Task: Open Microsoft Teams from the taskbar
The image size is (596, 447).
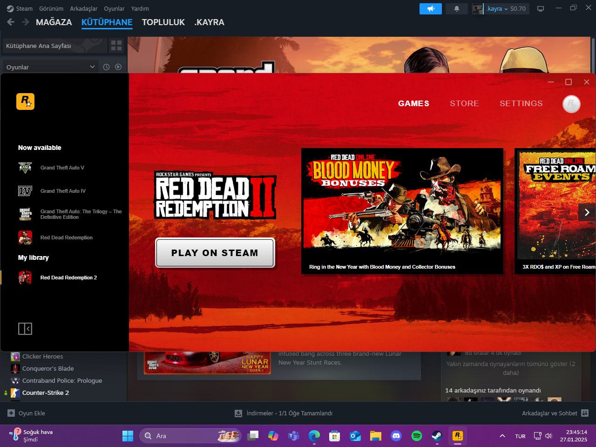Action: (x=294, y=436)
